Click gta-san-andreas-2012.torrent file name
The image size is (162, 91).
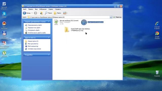pos(69,20)
